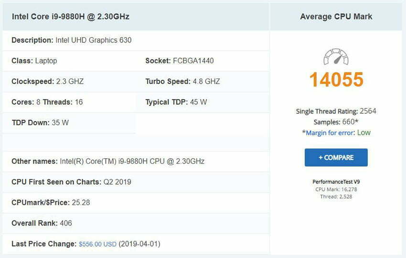Click the Average CPU Mark heading
The height and width of the screenshot is (258, 406).
coord(336,17)
